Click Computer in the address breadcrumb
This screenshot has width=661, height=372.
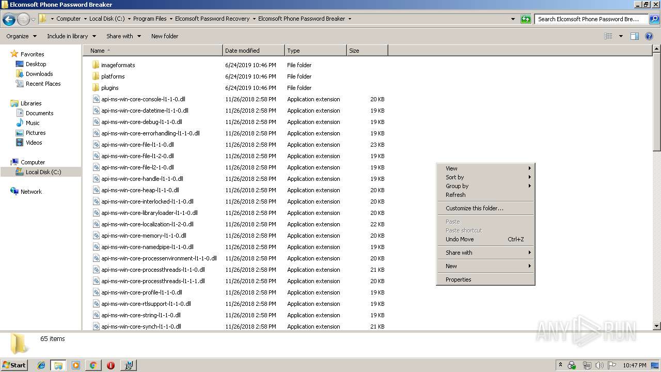(68, 19)
